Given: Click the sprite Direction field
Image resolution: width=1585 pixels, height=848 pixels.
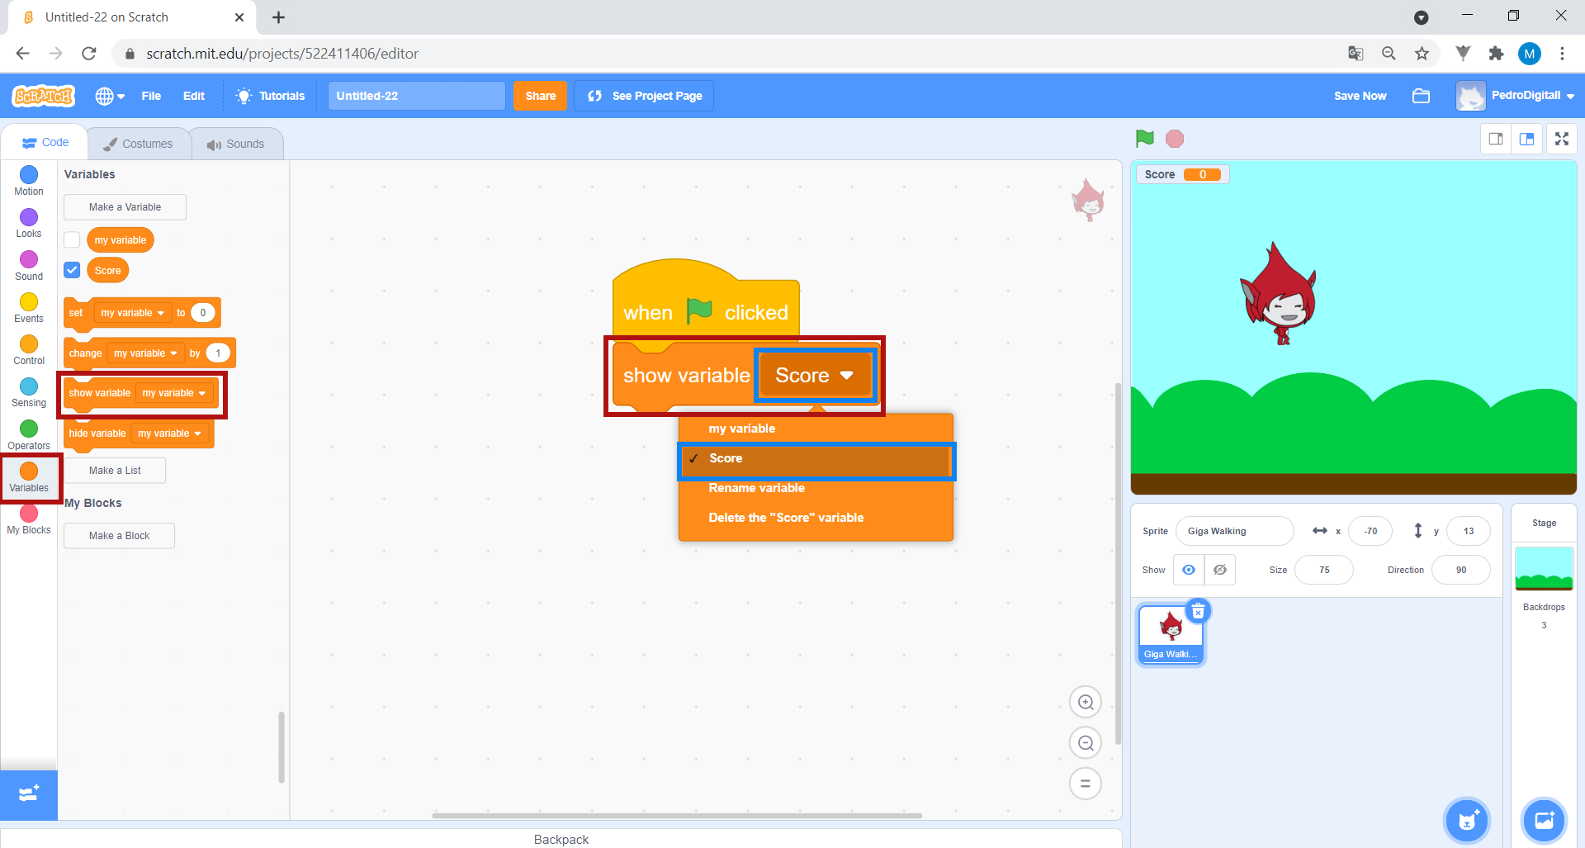Looking at the screenshot, I should coord(1460,570).
